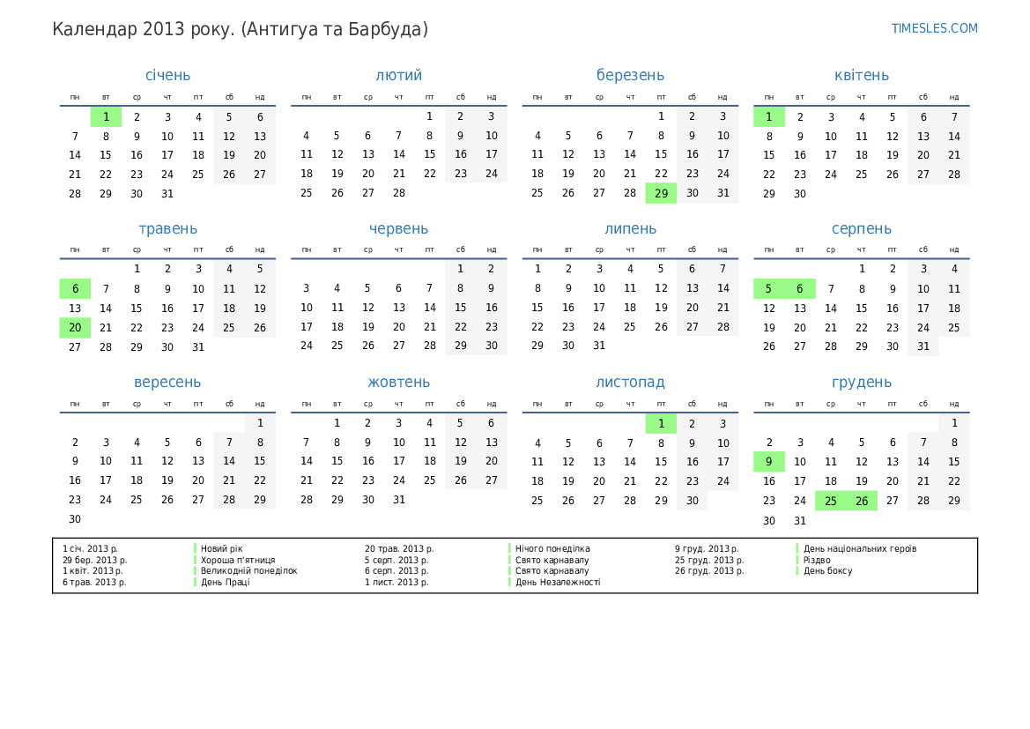Screen dimensions: 1030x729
Task: Click legend date '20 трав. 2013 р.'
Action: pyautogui.click(x=399, y=548)
